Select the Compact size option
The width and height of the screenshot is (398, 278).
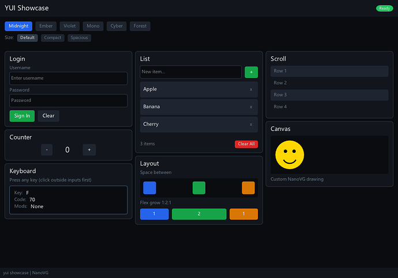point(52,38)
